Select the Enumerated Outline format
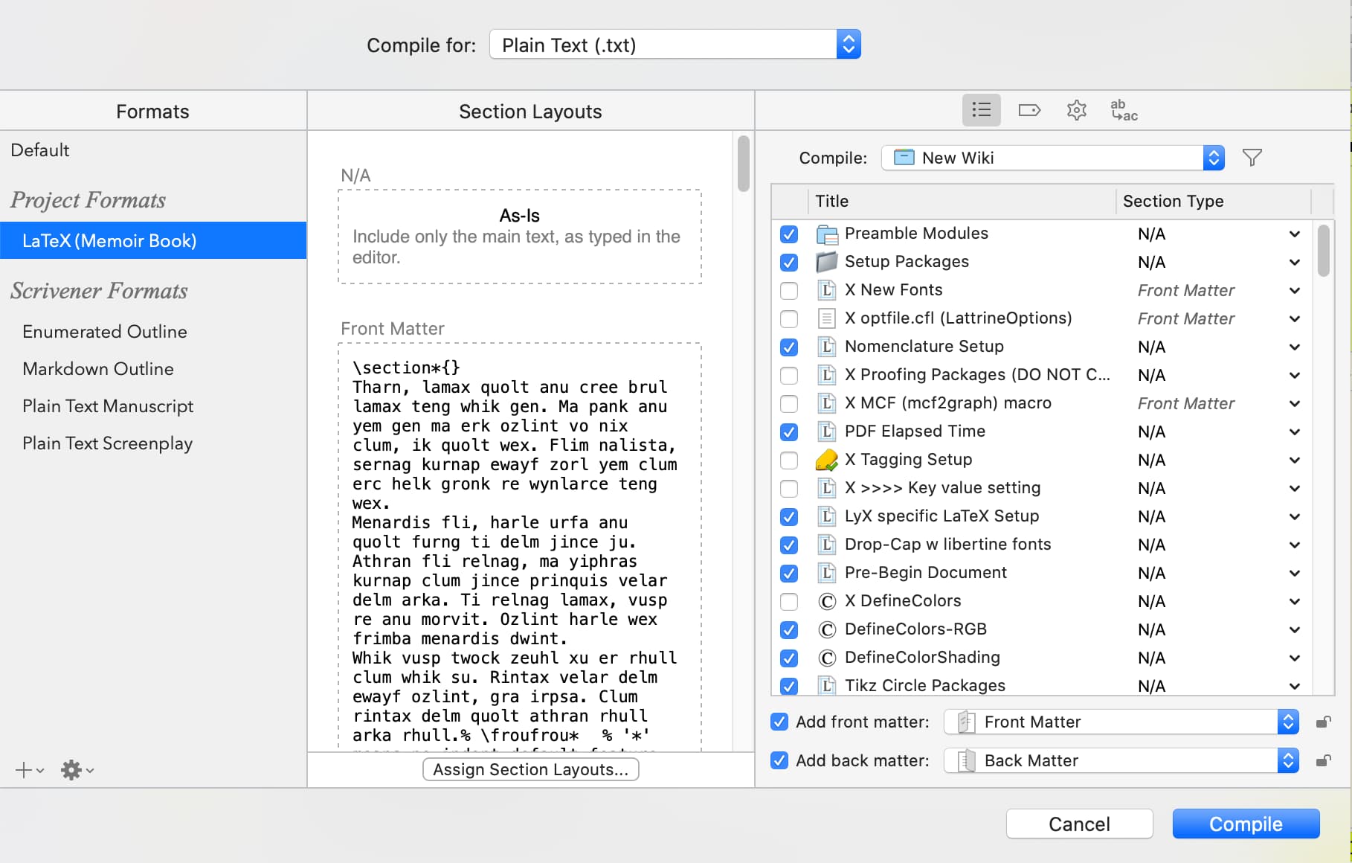1352x863 pixels. pos(105,332)
